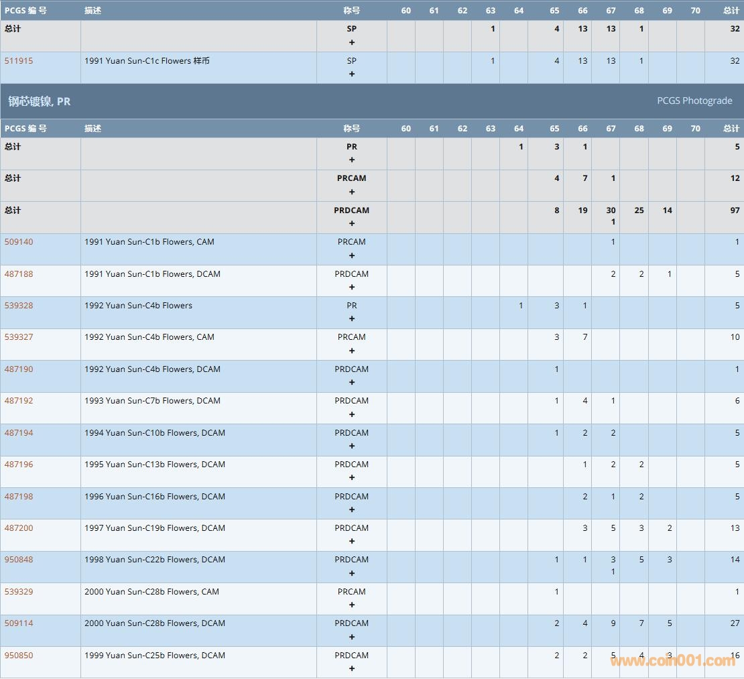Open the PCGS Photograde link

(x=694, y=101)
